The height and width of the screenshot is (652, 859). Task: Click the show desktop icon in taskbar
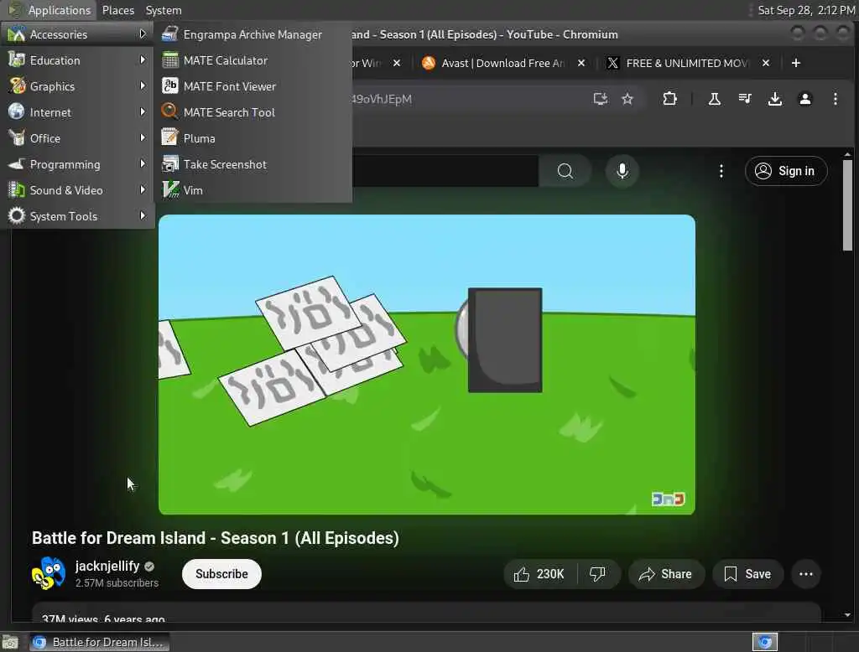(10, 642)
